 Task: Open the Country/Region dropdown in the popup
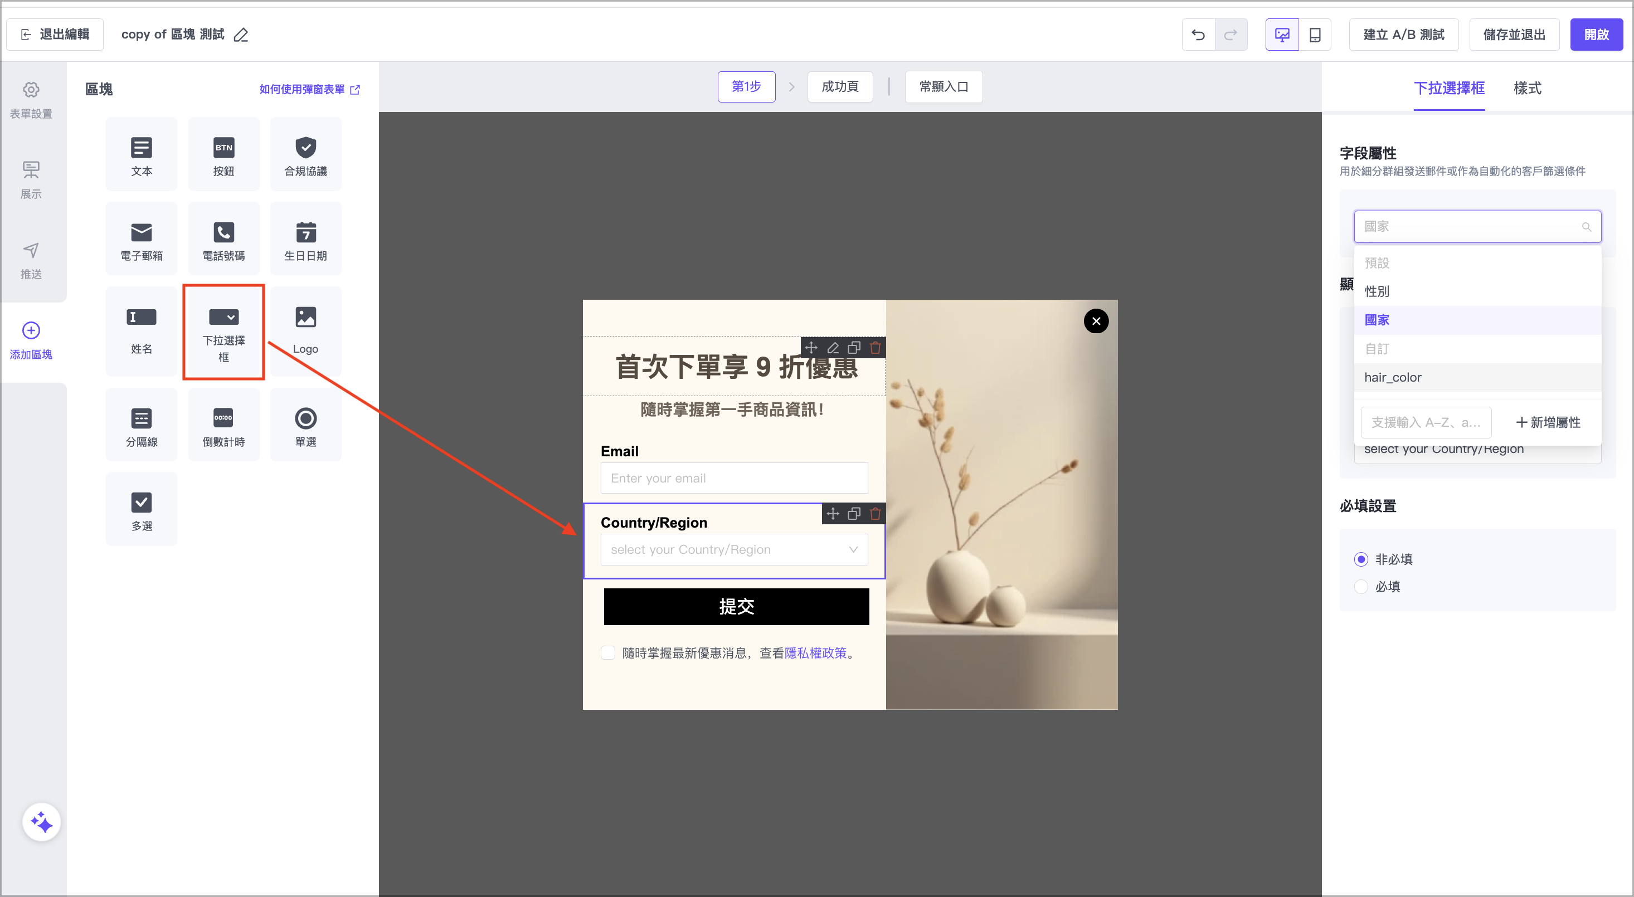pyautogui.click(x=733, y=549)
